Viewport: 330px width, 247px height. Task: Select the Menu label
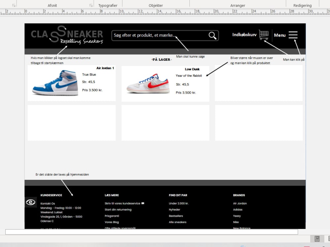[280, 35]
